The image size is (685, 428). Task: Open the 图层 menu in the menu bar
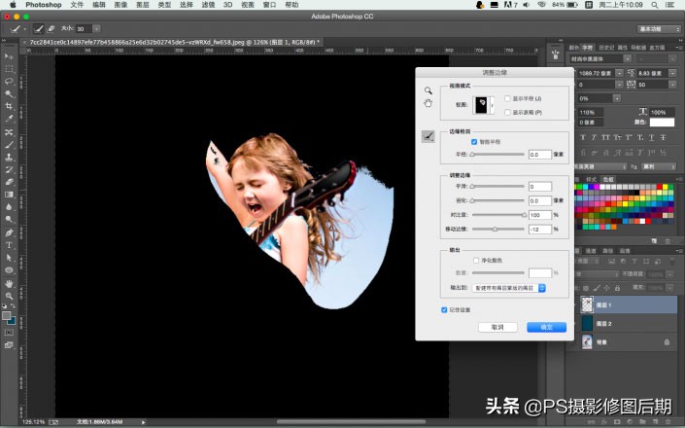point(143,5)
